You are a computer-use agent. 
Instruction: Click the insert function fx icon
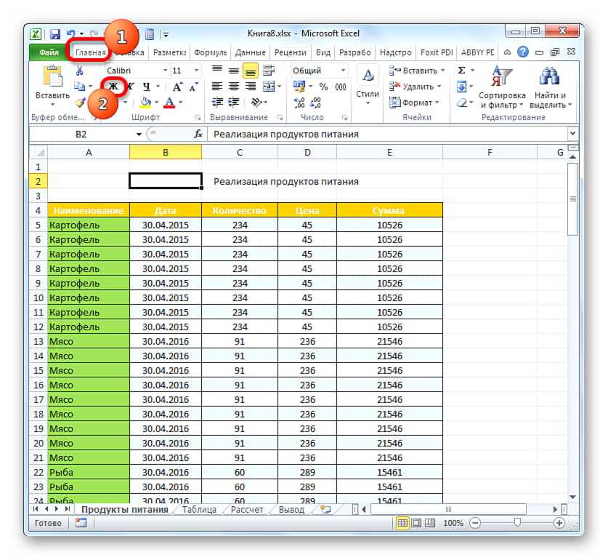click(198, 135)
